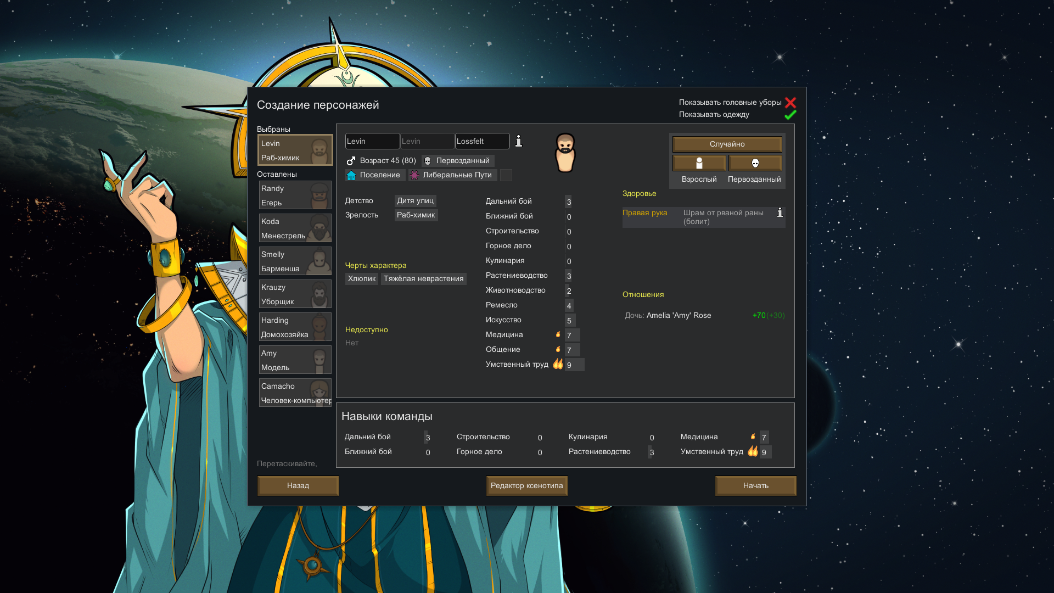
Task: Click the Ближний бой skill row
Action: pyautogui.click(x=529, y=216)
